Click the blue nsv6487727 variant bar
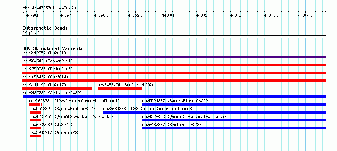337x151 pixels. tap(174, 97)
